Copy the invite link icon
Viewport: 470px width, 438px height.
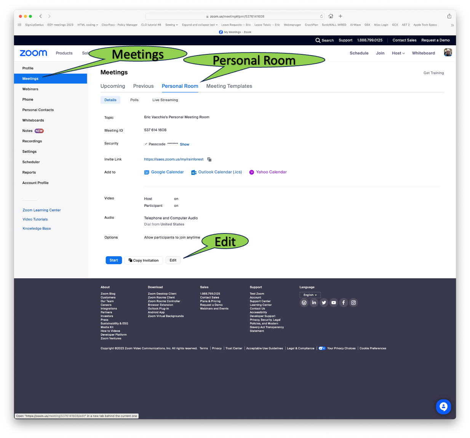point(209,159)
